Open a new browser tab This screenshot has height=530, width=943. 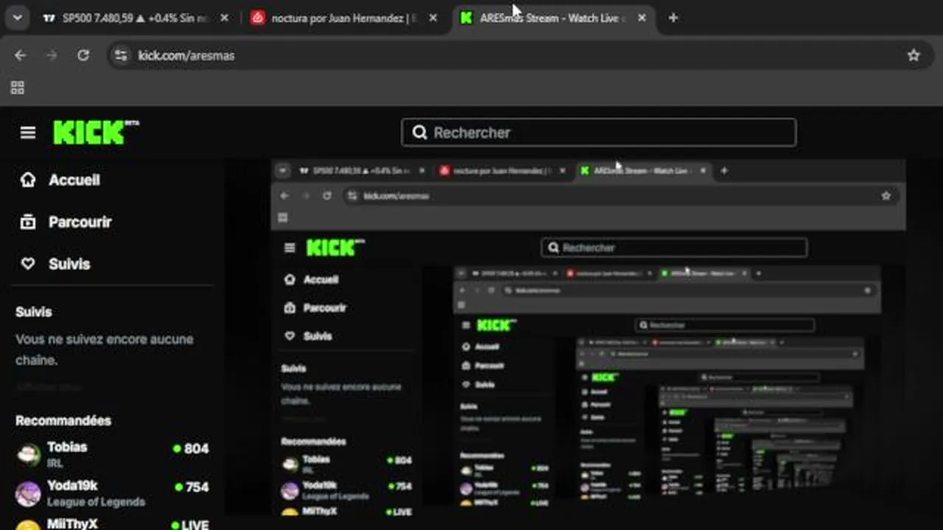pyautogui.click(x=673, y=18)
